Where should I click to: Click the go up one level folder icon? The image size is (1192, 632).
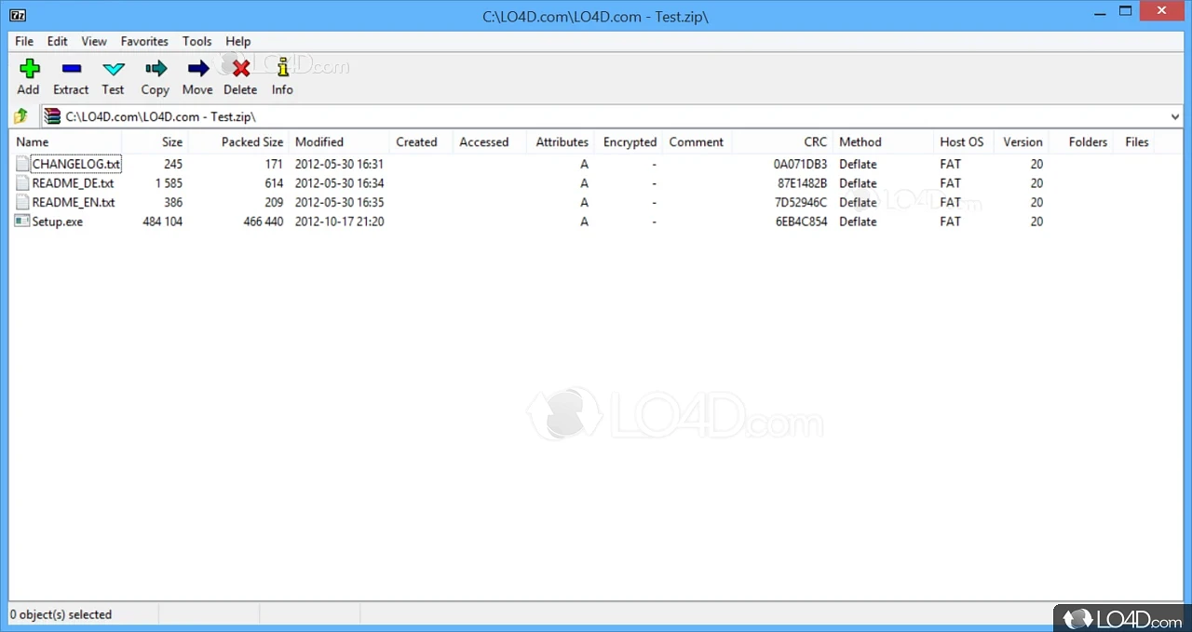(x=20, y=115)
